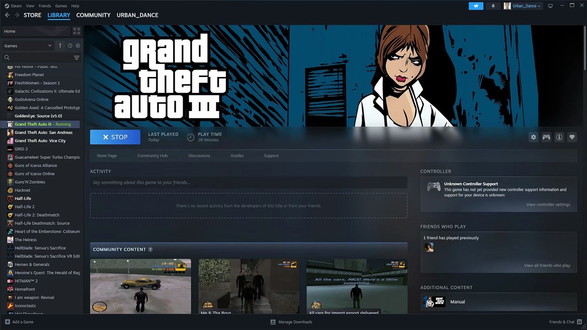Open the Me & Tha Boyz screenshot
587x330 pixels.
249,286
